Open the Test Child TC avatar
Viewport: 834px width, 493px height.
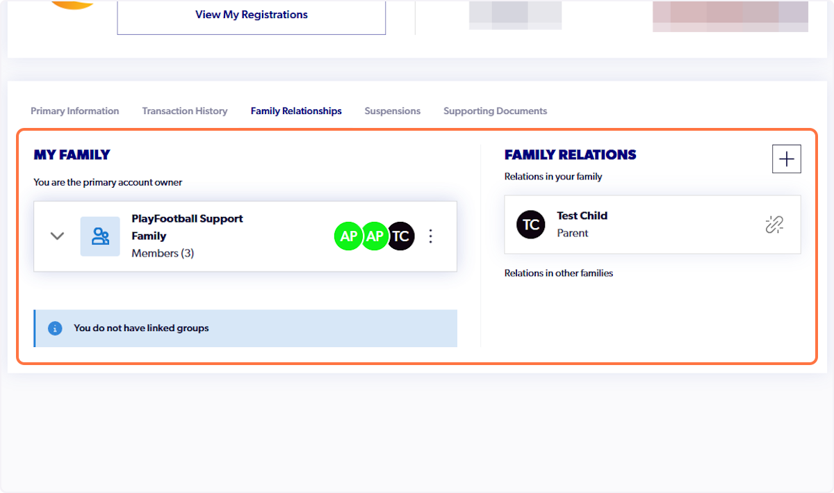pos(530,224)
